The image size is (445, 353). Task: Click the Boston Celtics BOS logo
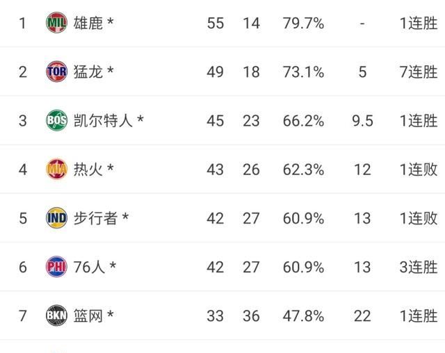[x=56, y=120]
